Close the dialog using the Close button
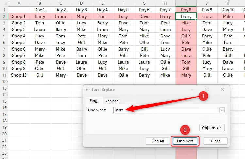Viewport: 245px width, 159px height. (216, 141)
